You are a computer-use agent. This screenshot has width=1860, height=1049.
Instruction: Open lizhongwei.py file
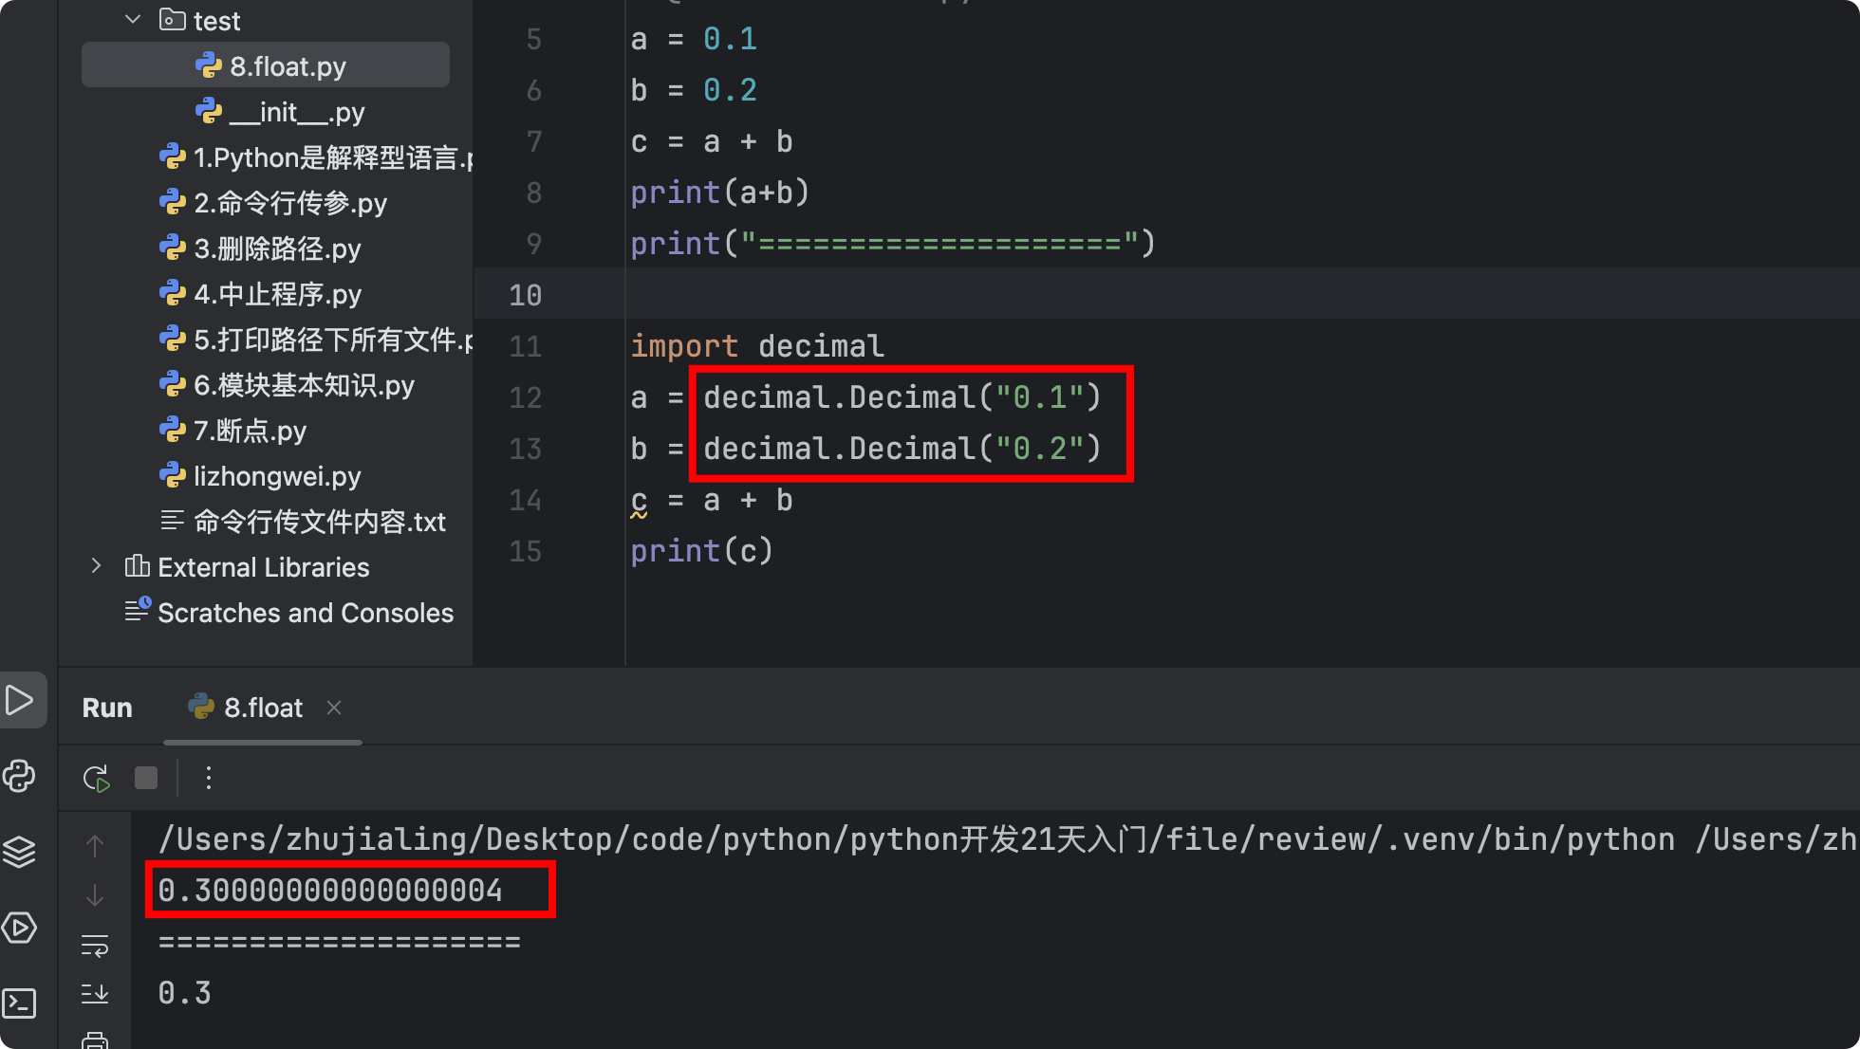point(276,476)
